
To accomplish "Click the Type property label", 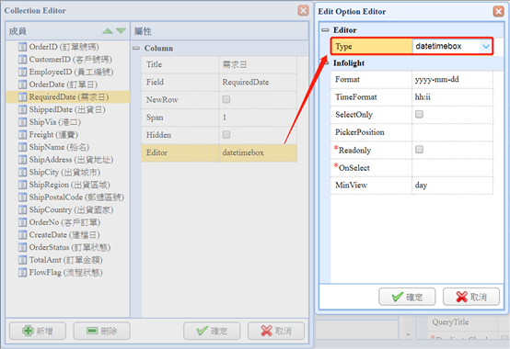I will coord(343,47).
